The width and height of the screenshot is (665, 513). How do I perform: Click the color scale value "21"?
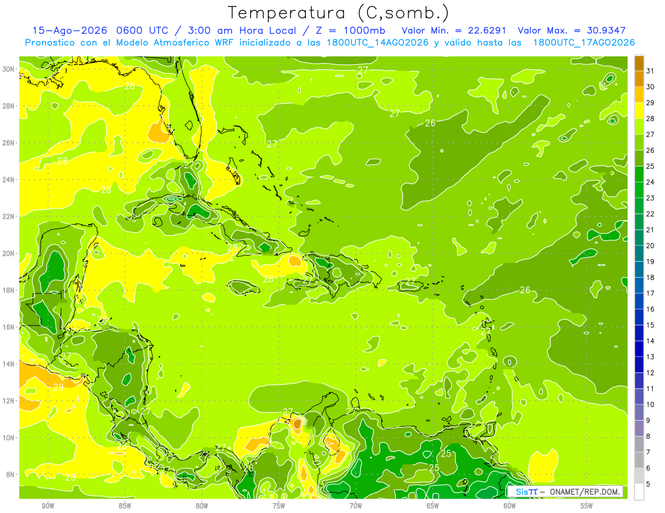pos(651,230)
